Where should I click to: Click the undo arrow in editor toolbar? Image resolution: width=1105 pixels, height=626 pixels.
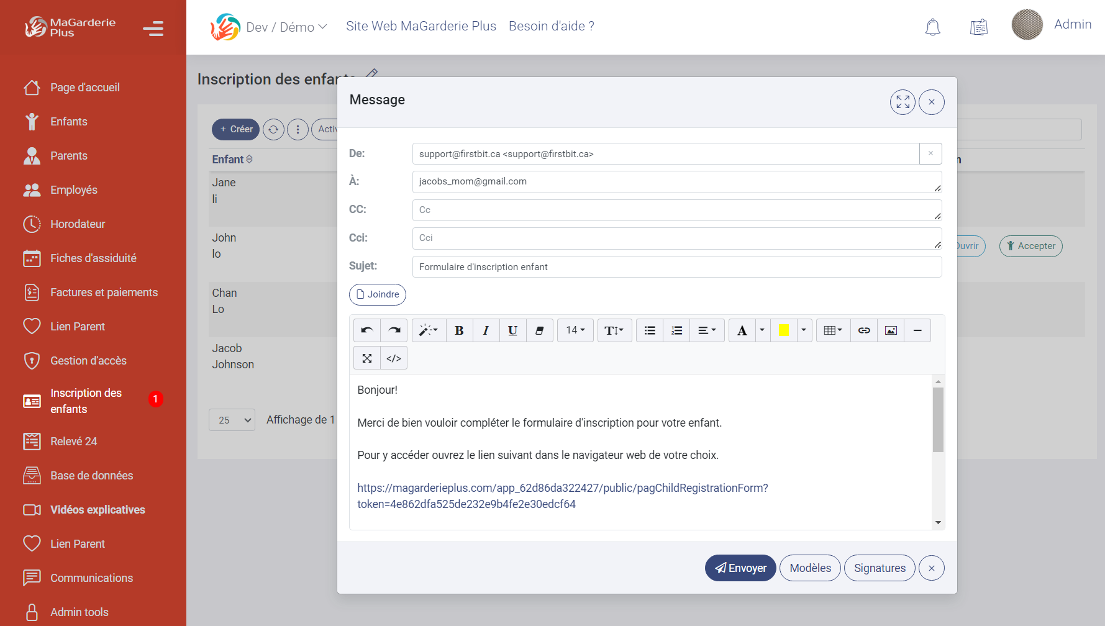click(x=367, y=330)
